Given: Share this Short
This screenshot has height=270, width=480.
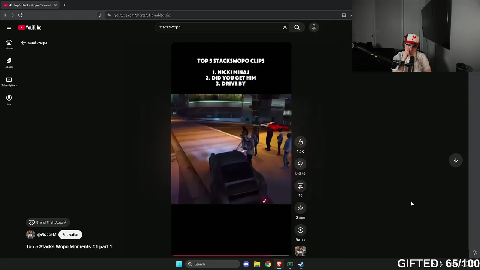Looking at the screenshot, I should click(x=300, y=208).
